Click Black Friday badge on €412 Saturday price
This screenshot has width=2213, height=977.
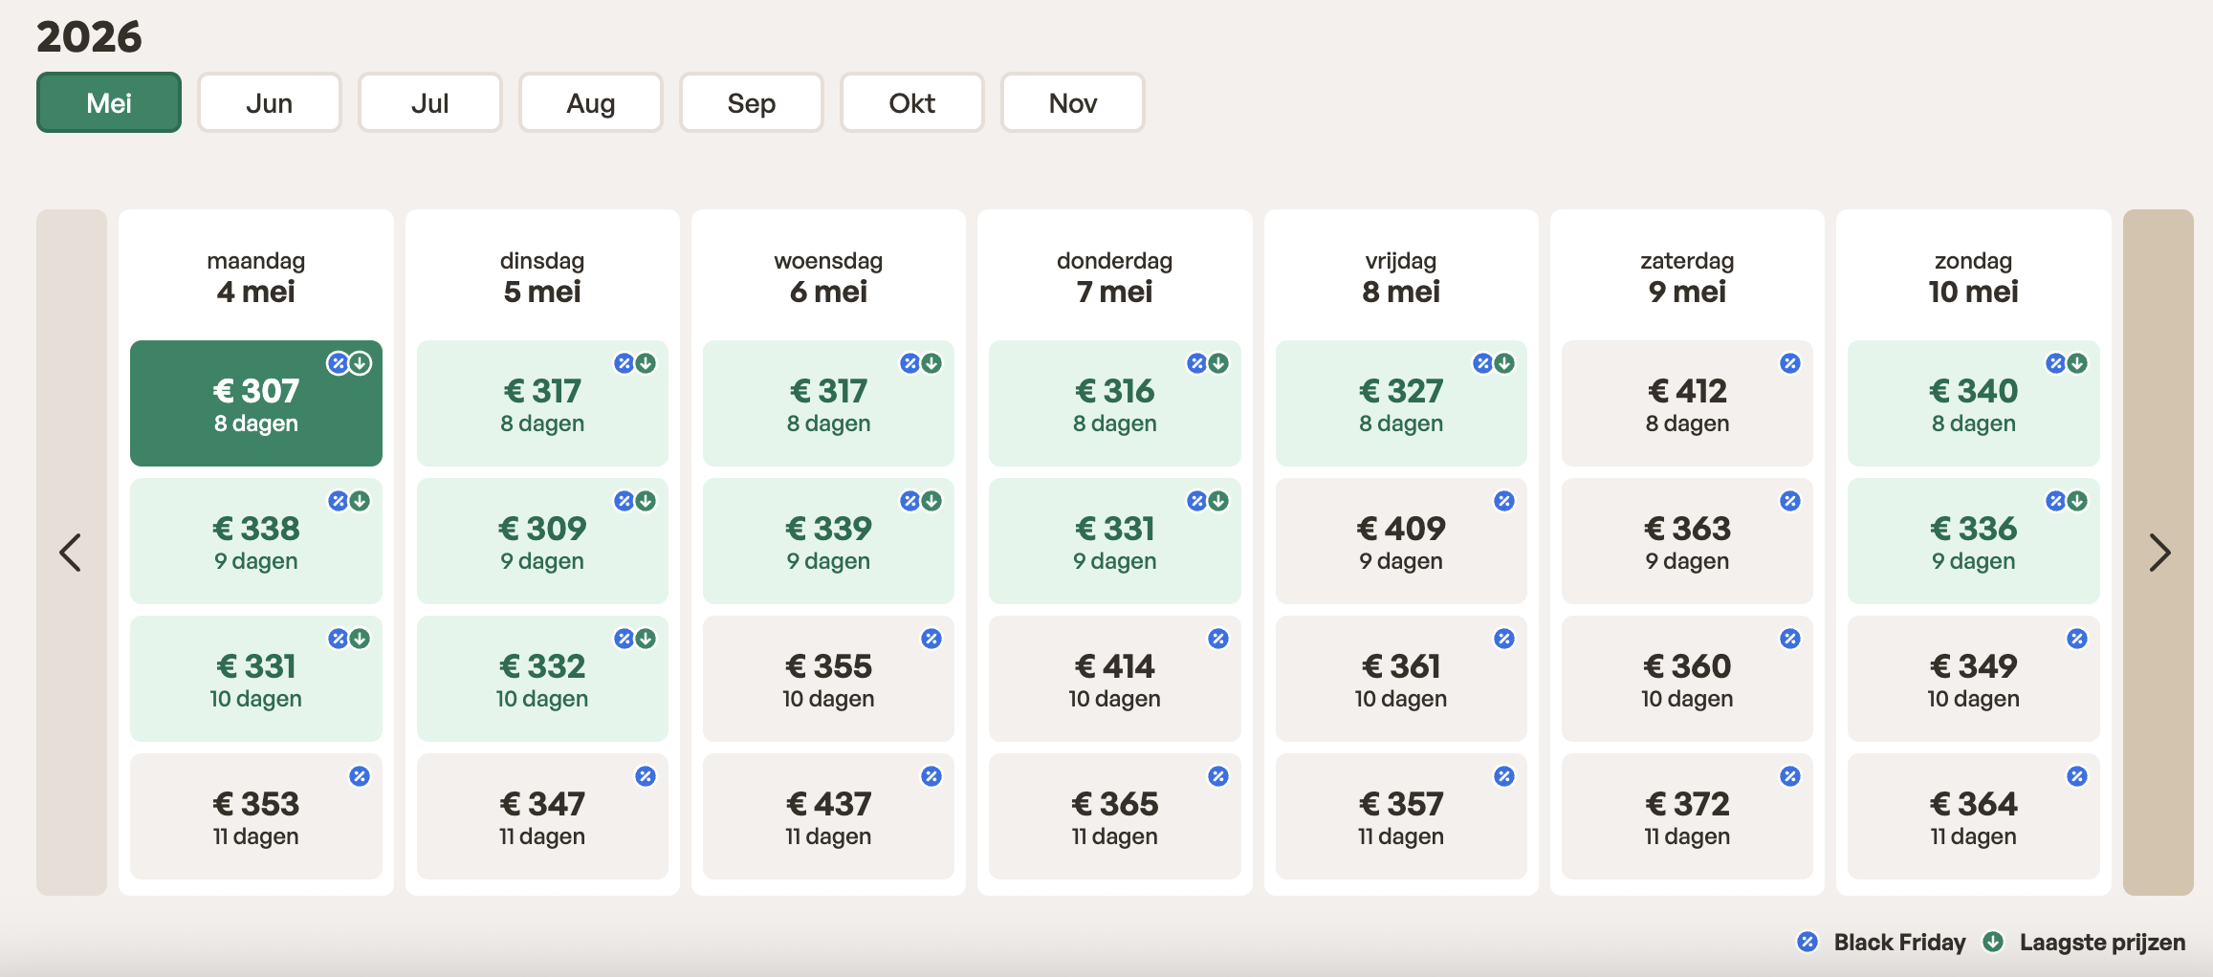[x=1789, y=363]
